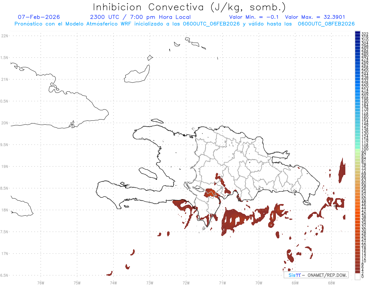
Task: Click the dark red colorbar swatch labeled 2
Action: (357, 272)
